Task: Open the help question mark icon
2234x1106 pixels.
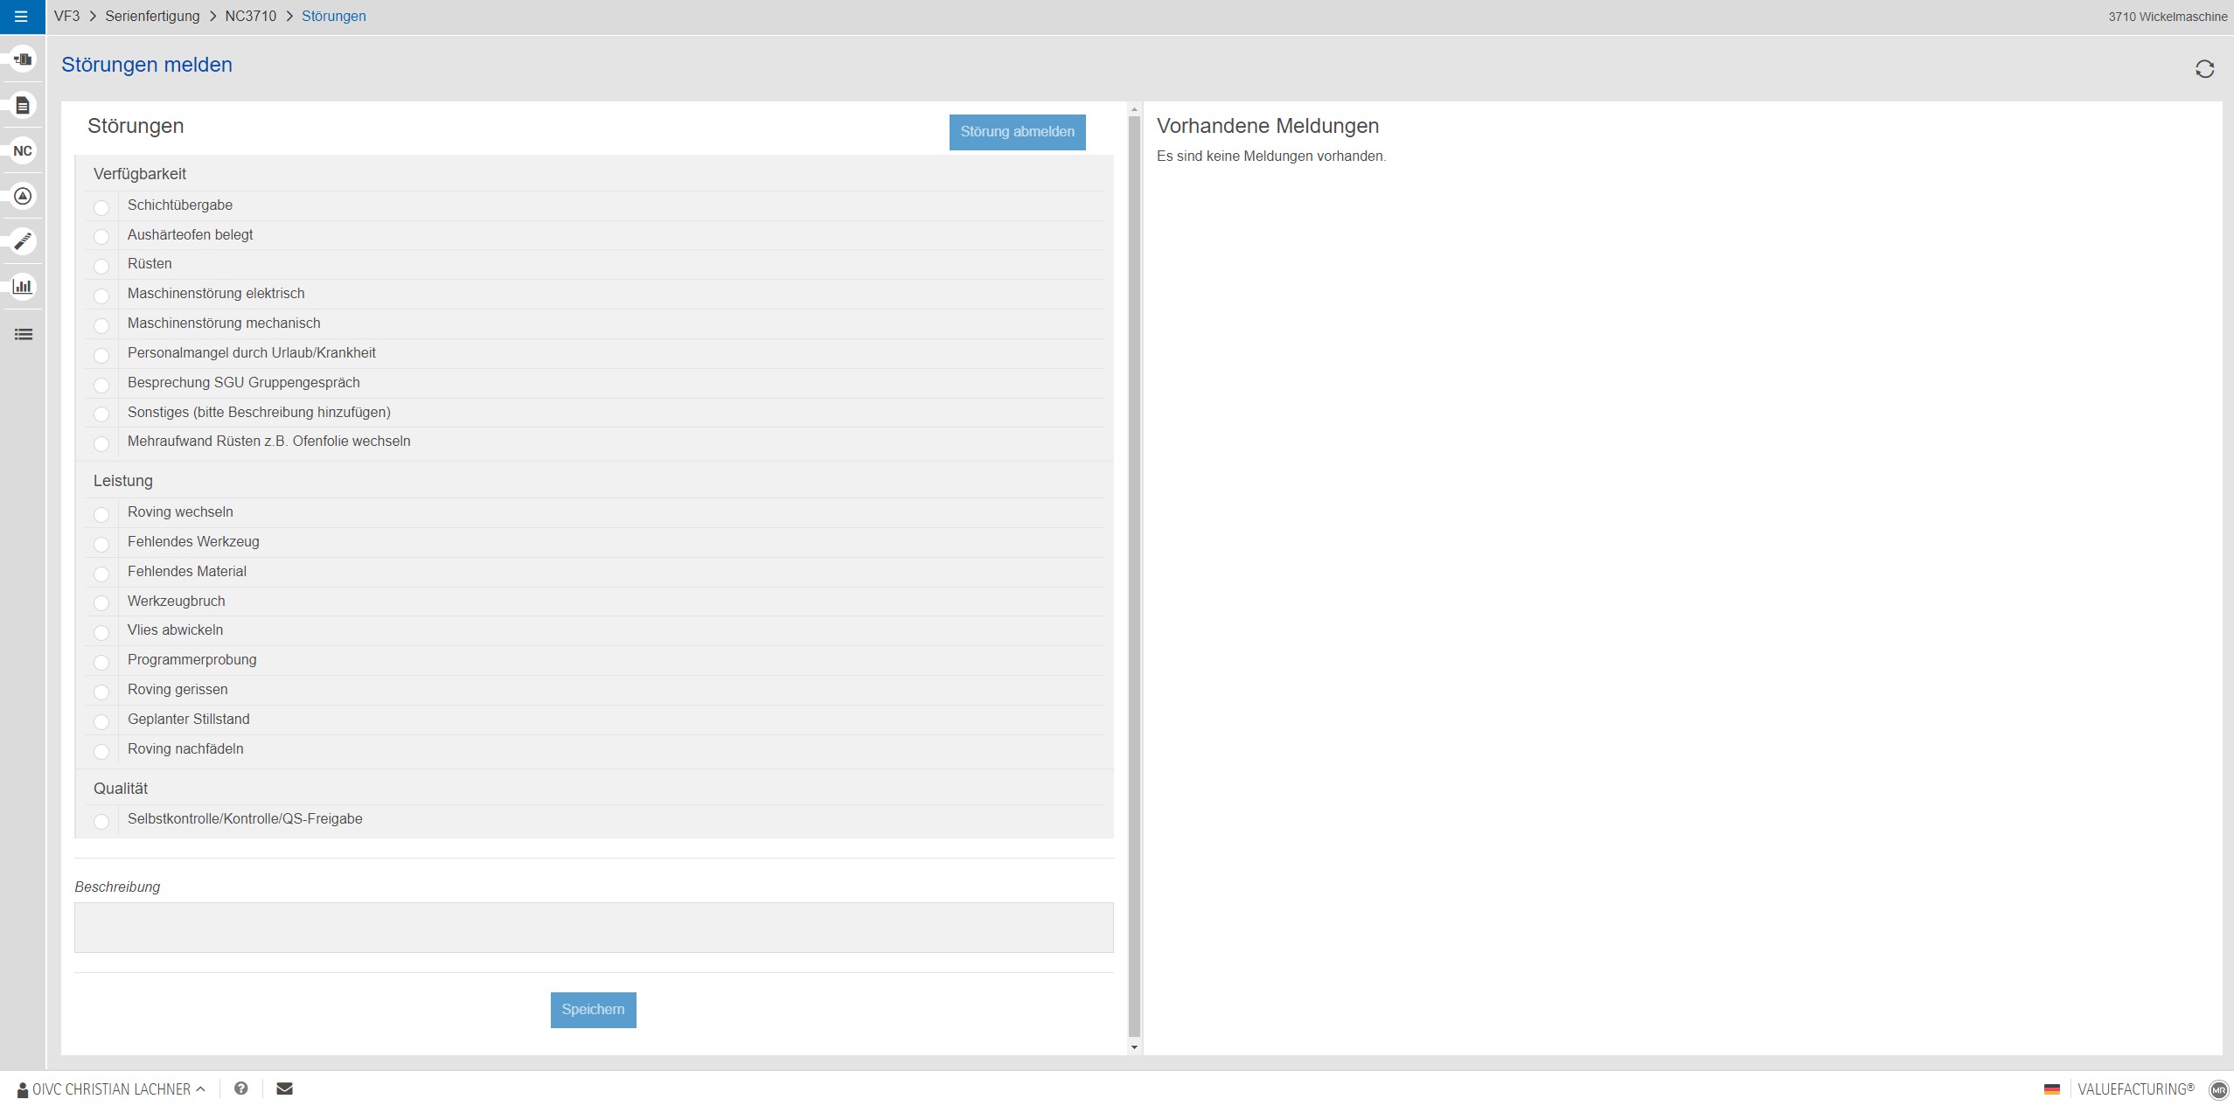Action: click(x=241, y=1089)
